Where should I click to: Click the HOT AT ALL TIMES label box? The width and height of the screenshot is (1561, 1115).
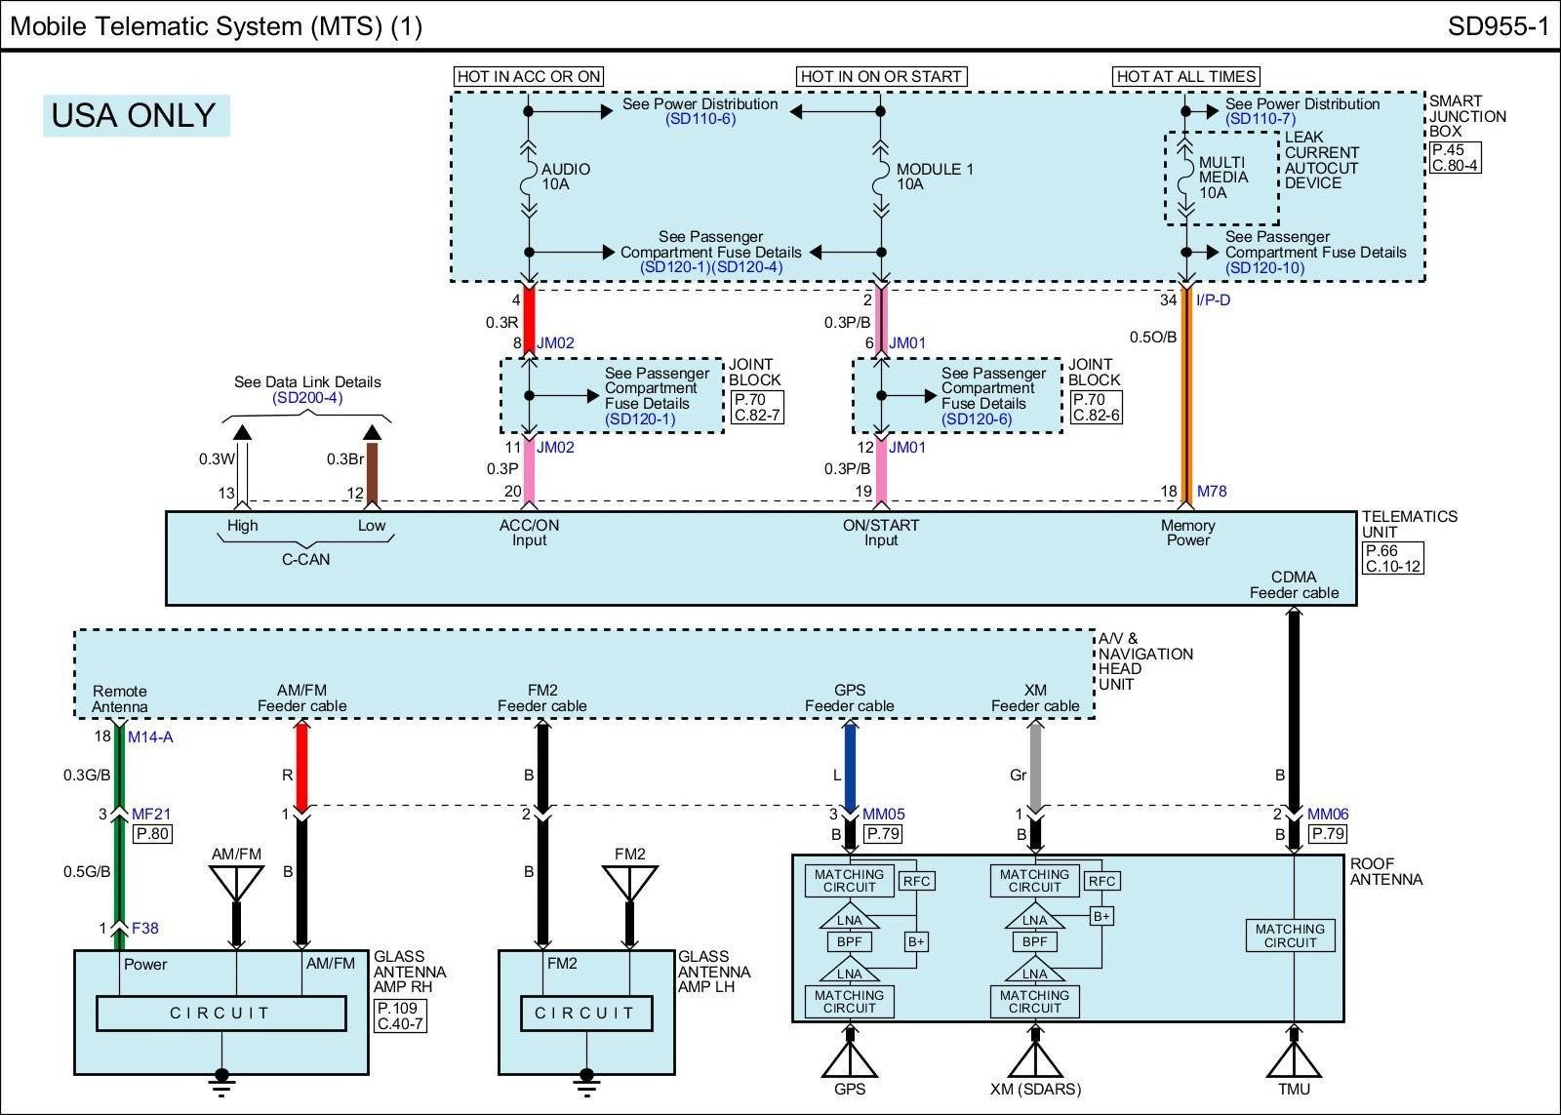pyautogui.click(x=1186, y=76)
